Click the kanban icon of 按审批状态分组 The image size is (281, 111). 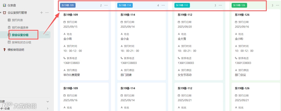click(x=9, y=42)
